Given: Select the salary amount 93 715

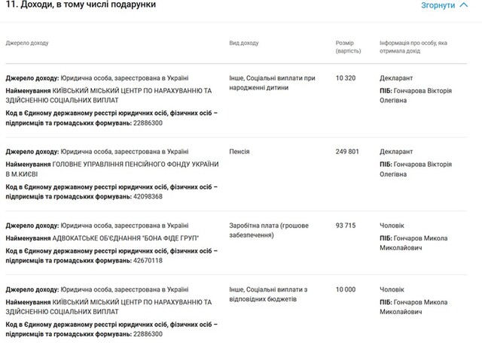Looking at the screenshot, I should (x=345, y=225).
